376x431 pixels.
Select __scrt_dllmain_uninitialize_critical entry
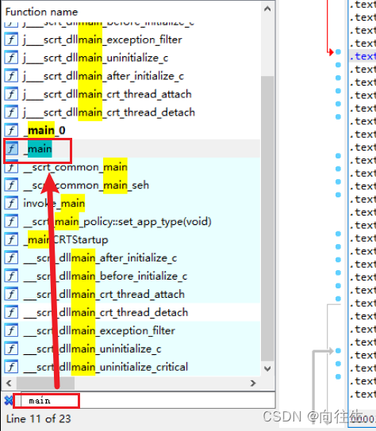click(106, 367)
